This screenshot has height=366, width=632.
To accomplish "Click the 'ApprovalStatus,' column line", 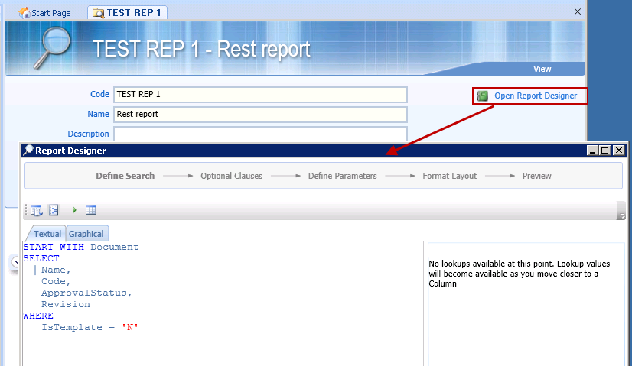I will point(86,293).
